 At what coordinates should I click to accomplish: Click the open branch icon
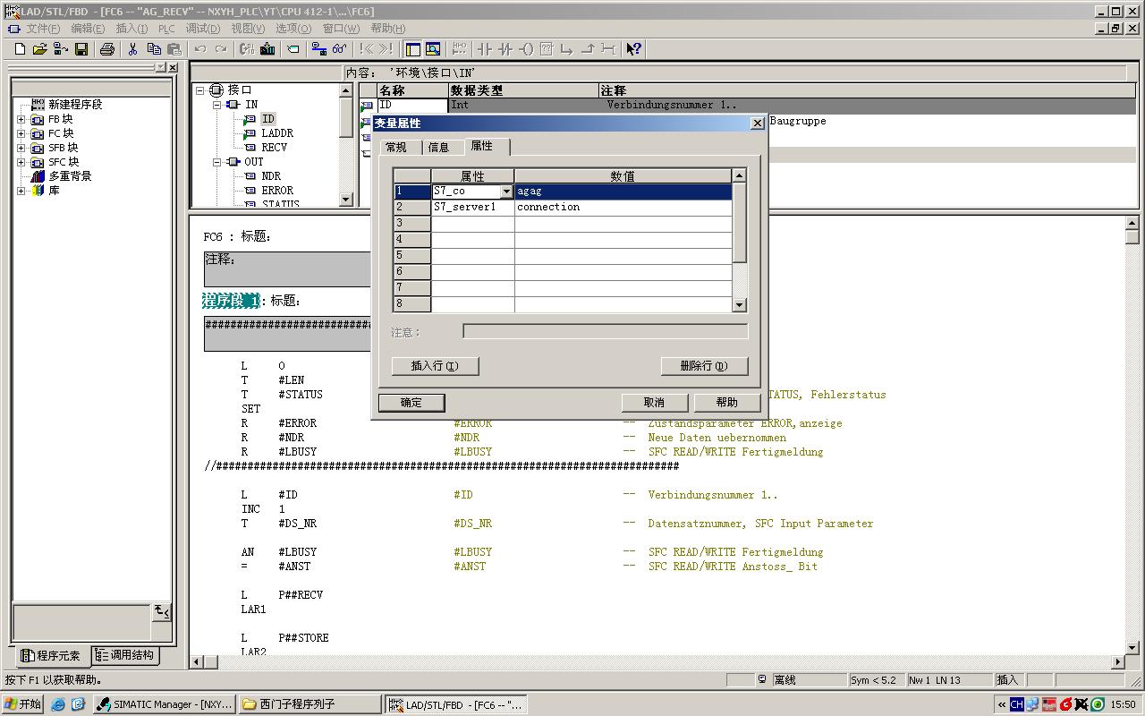pos(567,49)
